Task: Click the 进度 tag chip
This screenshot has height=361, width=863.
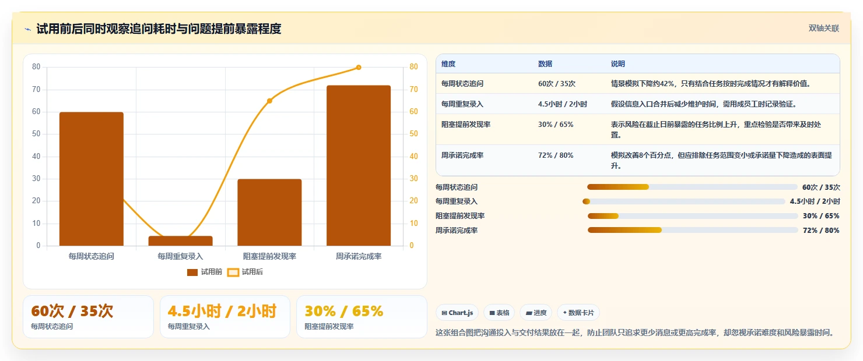Action: (536, 313)
